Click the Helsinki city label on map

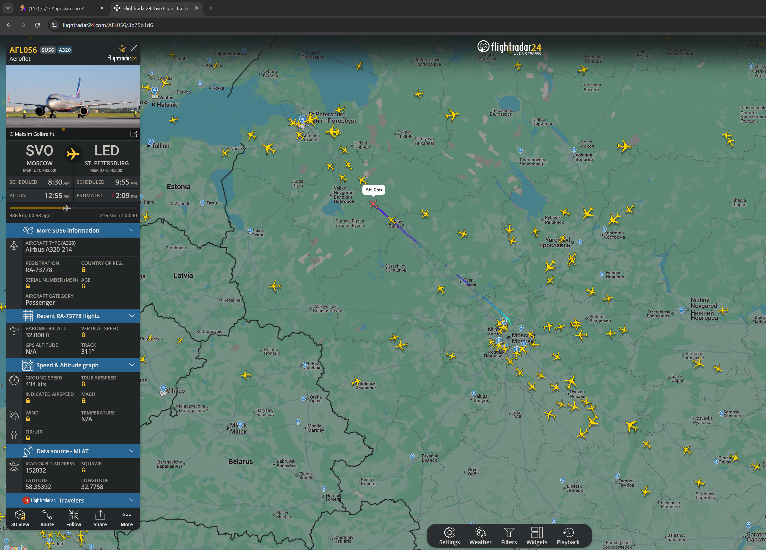coord(167,105)
